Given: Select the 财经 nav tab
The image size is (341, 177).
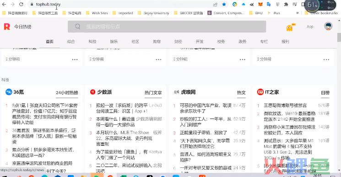Looking at the screenshot, I should click(178, 42).
